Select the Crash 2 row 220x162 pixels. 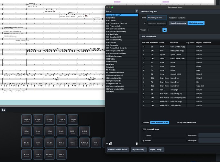181,58
